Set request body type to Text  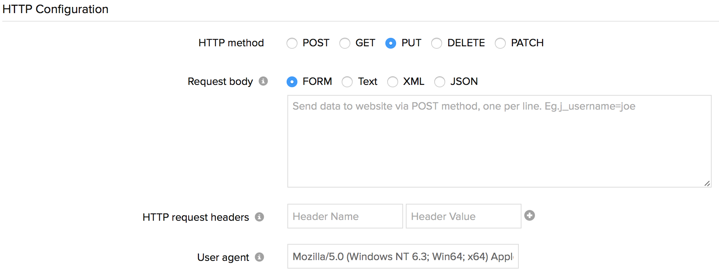[347, 82]
